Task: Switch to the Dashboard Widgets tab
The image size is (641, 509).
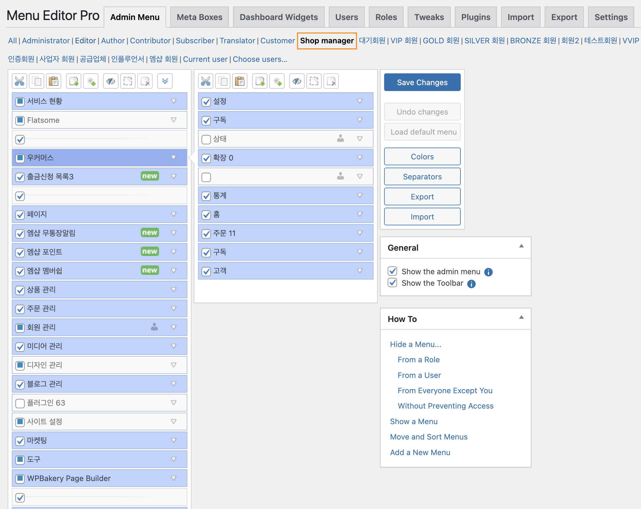Action: (279, 17)
